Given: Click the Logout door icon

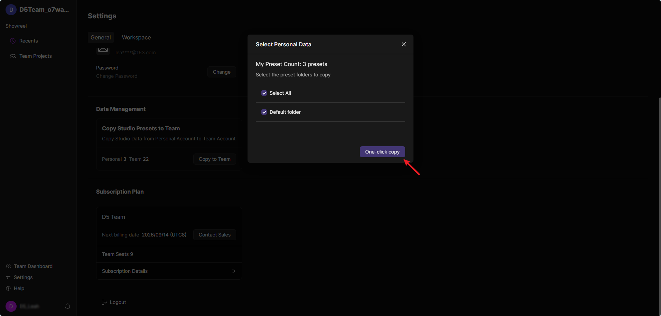Looking at the screenshot, I should [104, 302].
